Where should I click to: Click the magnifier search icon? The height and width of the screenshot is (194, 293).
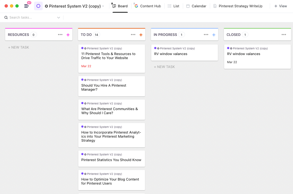pyautogui.click(x=6, y=18)
